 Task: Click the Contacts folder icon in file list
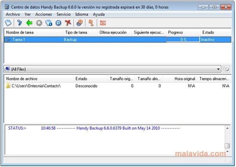(x=8, y=86)
